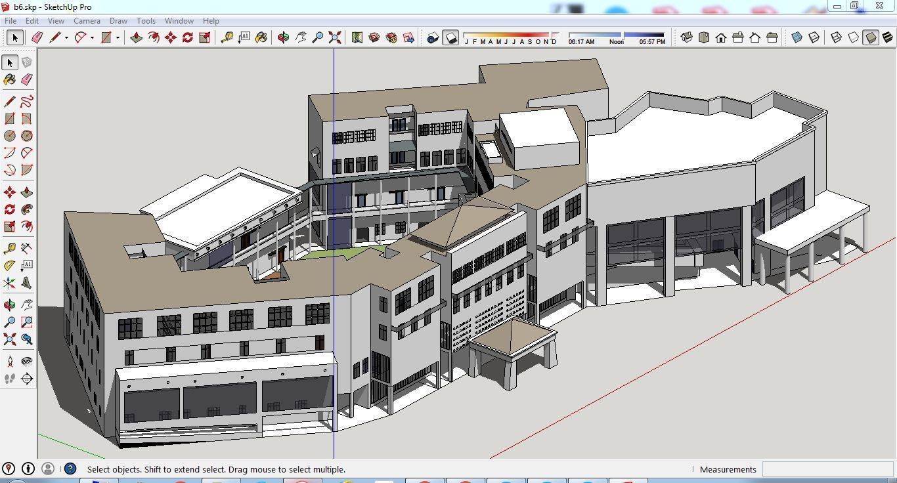Open the Rectangle tool dropdown arrow

click(118, 37)
